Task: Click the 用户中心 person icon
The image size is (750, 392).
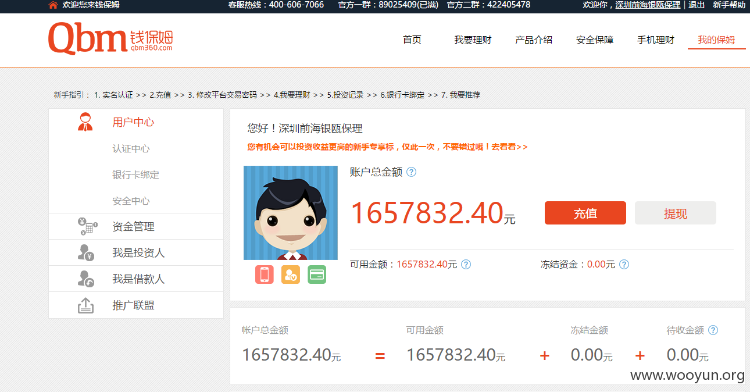Action: 85,122
